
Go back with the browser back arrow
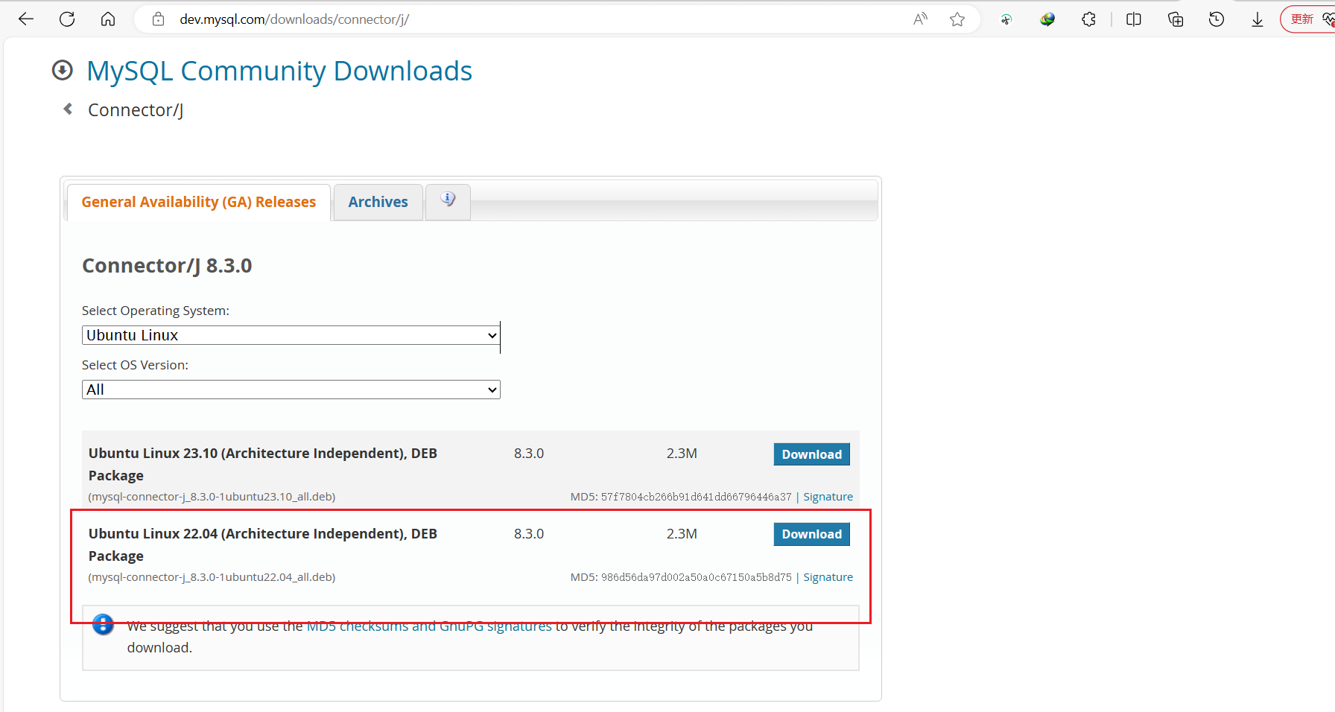coord(26,19)
